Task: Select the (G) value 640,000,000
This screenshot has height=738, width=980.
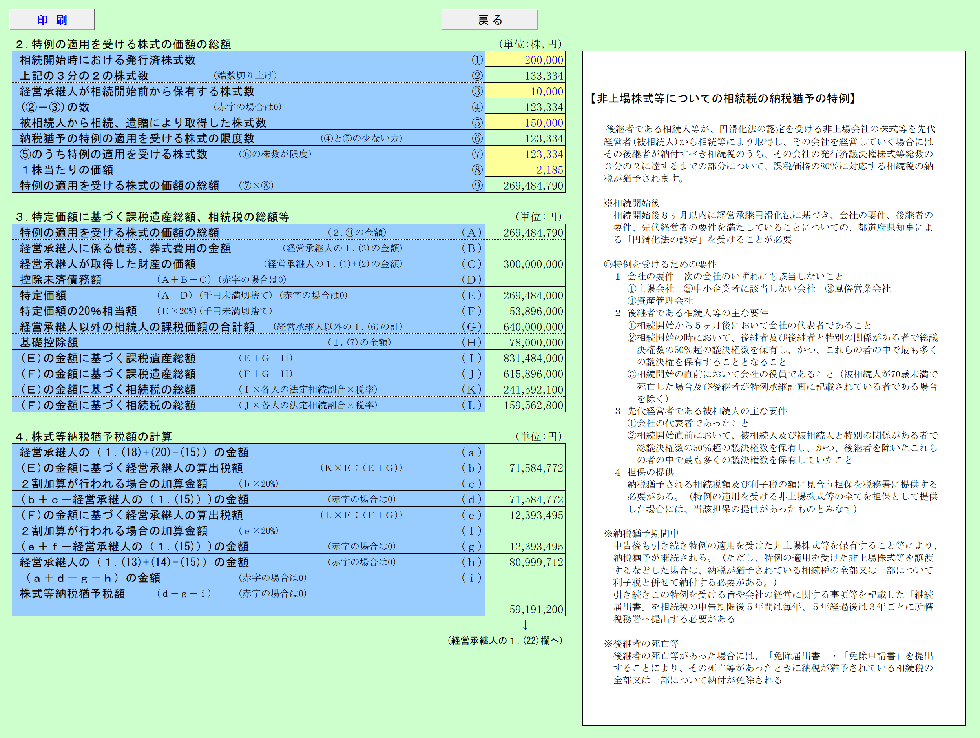Action: [x=525, y=326]
